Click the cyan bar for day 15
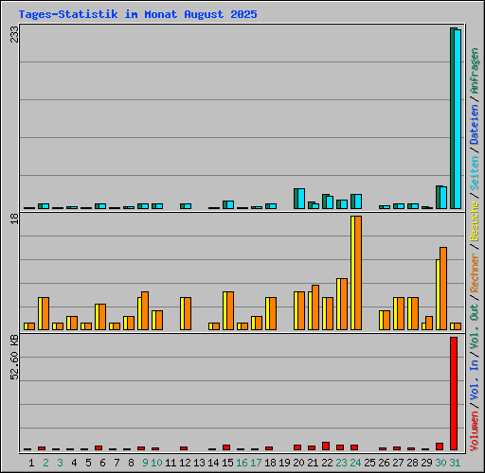 [x=230, y=204]
